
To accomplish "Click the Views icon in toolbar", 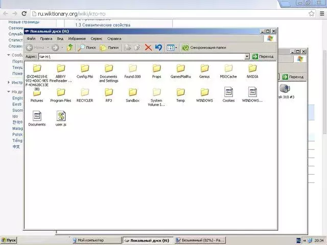I will [170, 47].
